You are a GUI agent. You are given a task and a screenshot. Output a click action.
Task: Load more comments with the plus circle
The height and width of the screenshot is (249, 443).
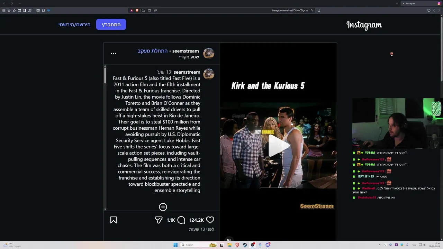(163, 207)
